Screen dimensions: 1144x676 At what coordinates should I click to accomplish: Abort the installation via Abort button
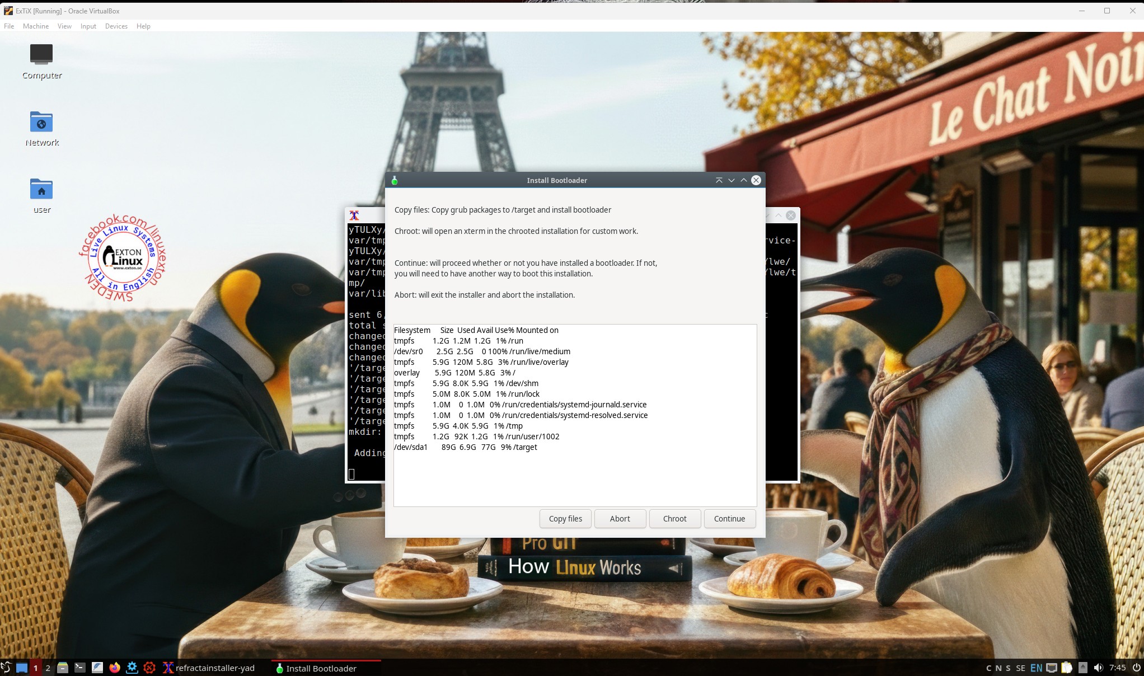pos(620,519)
